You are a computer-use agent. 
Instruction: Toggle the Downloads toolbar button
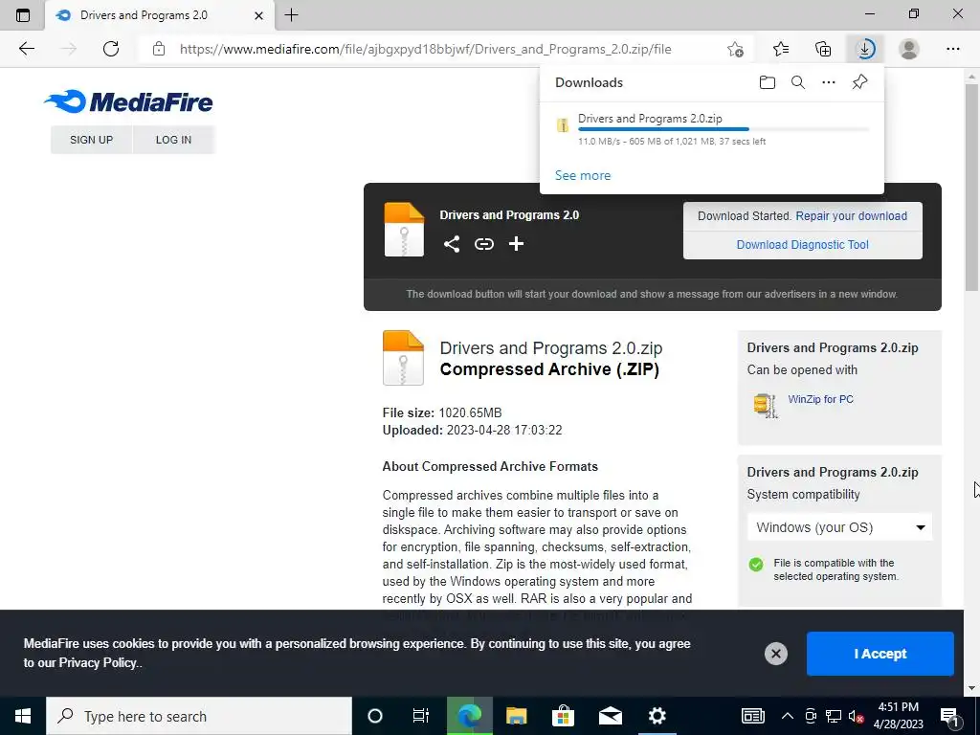pos(865,49)
